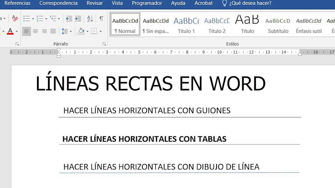This screenshot has height=188, width=335.
Task: Apply a numbered list
Action: coord(40,19)
